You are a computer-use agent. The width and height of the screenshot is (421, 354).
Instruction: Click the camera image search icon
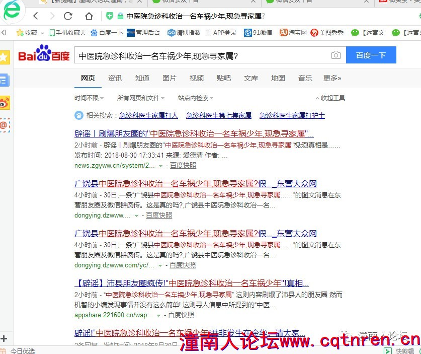pyautogui.click(x=336, y=55)
